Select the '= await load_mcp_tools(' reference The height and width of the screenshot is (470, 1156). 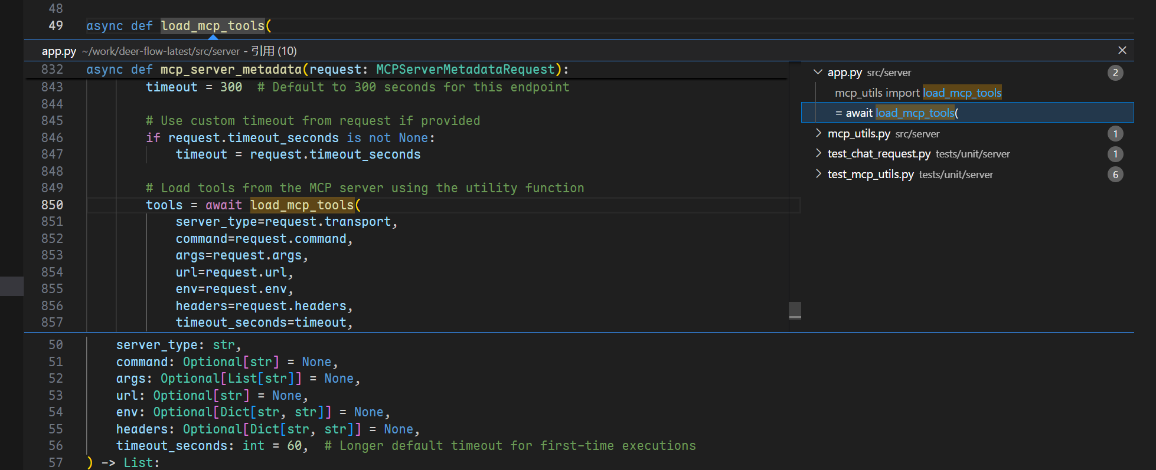(x=896, y=113)
